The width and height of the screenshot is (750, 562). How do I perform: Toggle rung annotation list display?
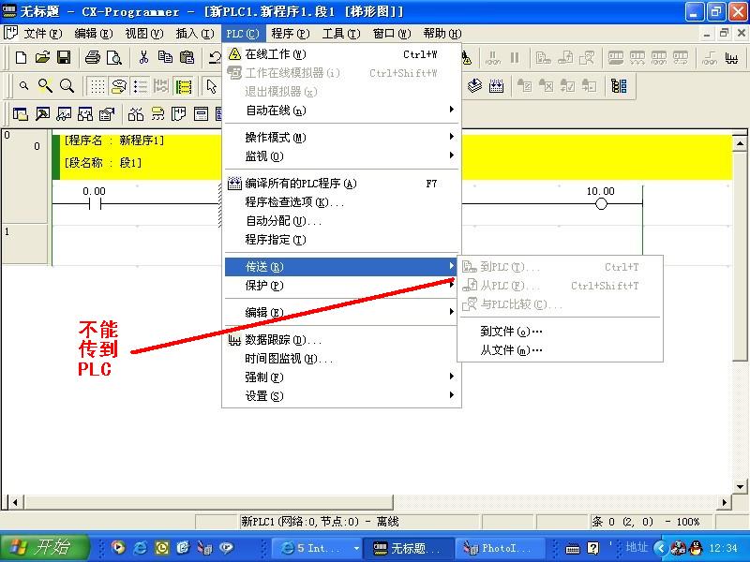tap(140, 86)
